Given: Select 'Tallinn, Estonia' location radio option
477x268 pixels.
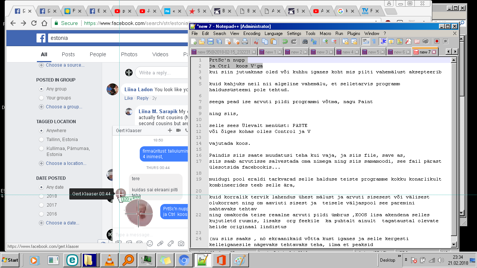Looking at the screenshot, I should pos(41,140).
